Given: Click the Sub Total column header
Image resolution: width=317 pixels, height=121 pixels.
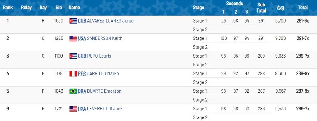Looking at the screenshot, I should (x=261, y=8).
